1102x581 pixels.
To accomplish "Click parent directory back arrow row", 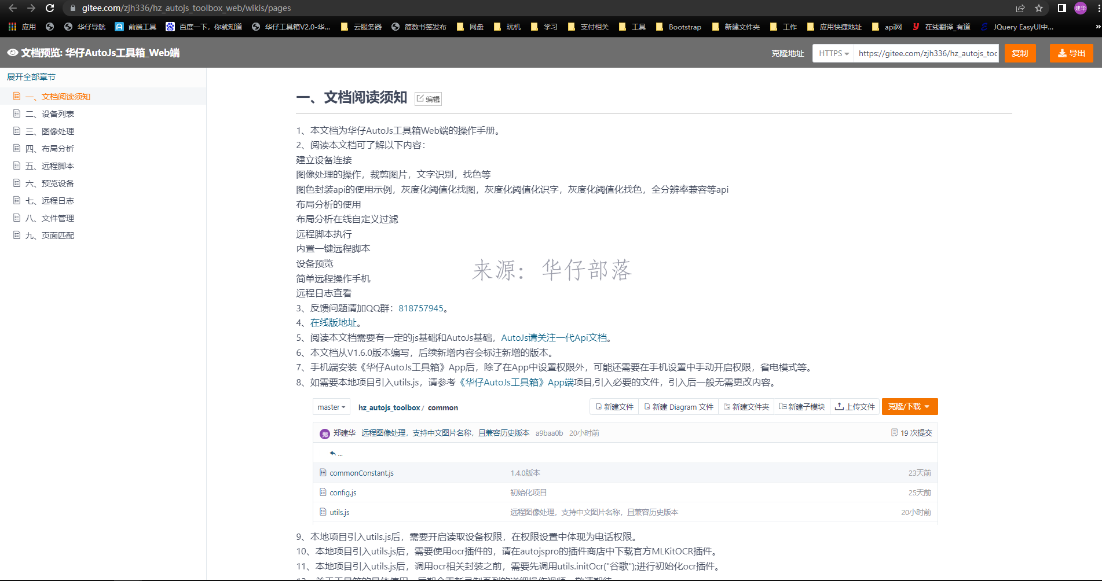I will (x=625, y=453).
